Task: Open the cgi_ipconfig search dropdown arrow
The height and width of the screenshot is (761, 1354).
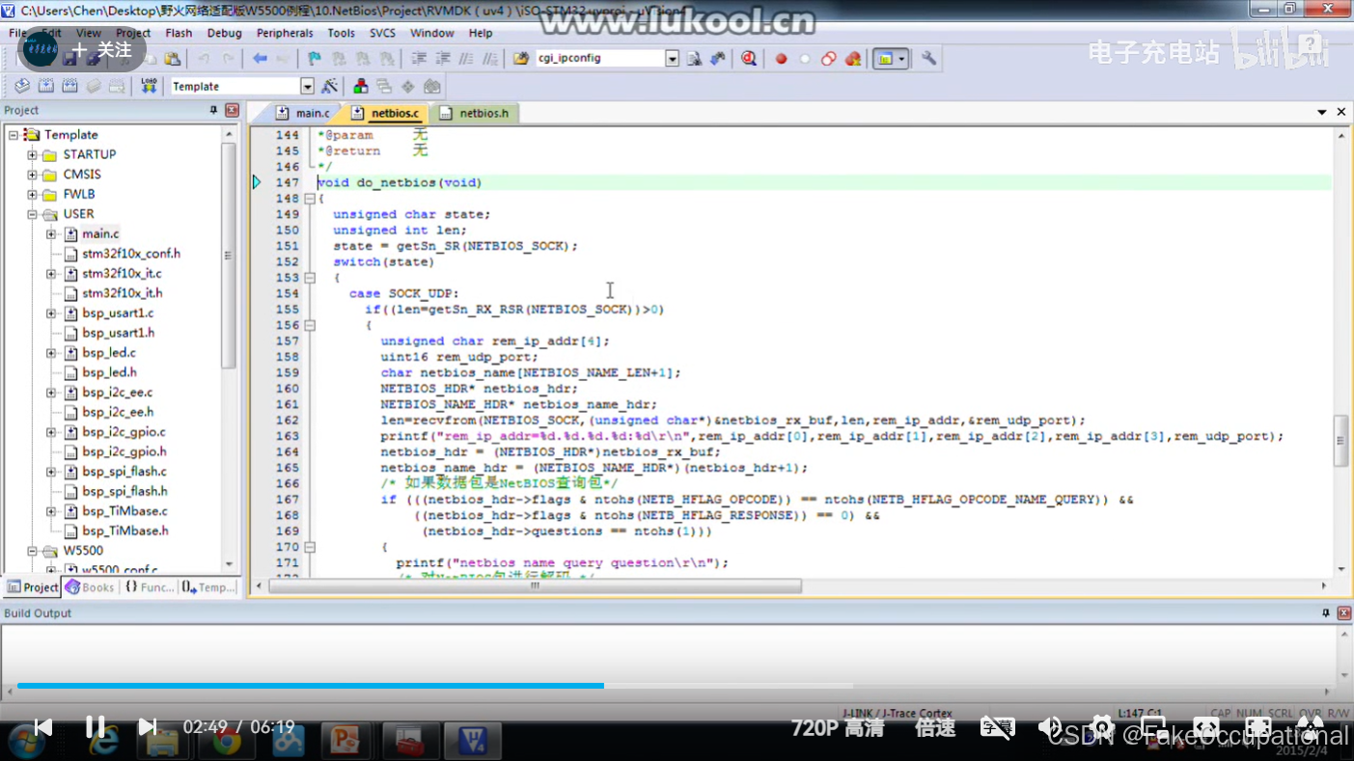Action: [672, 59]
